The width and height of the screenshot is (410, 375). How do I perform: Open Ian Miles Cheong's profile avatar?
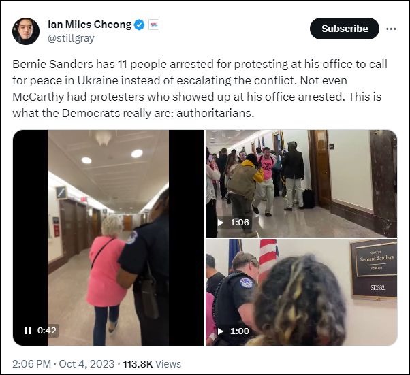point(26,31)
